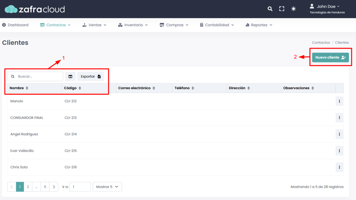Open the Contactos menu
The image size is (356, 200).
pos(55,25)
